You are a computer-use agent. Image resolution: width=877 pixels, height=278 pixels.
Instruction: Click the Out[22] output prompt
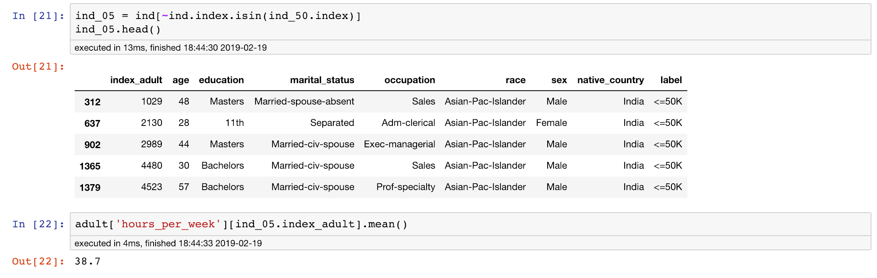click(38, 261)
